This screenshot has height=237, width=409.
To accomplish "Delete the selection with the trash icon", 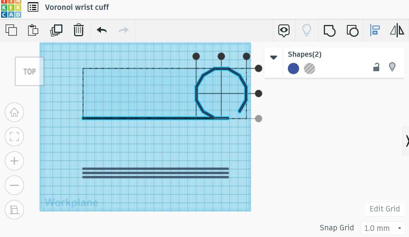I will 78,30.
